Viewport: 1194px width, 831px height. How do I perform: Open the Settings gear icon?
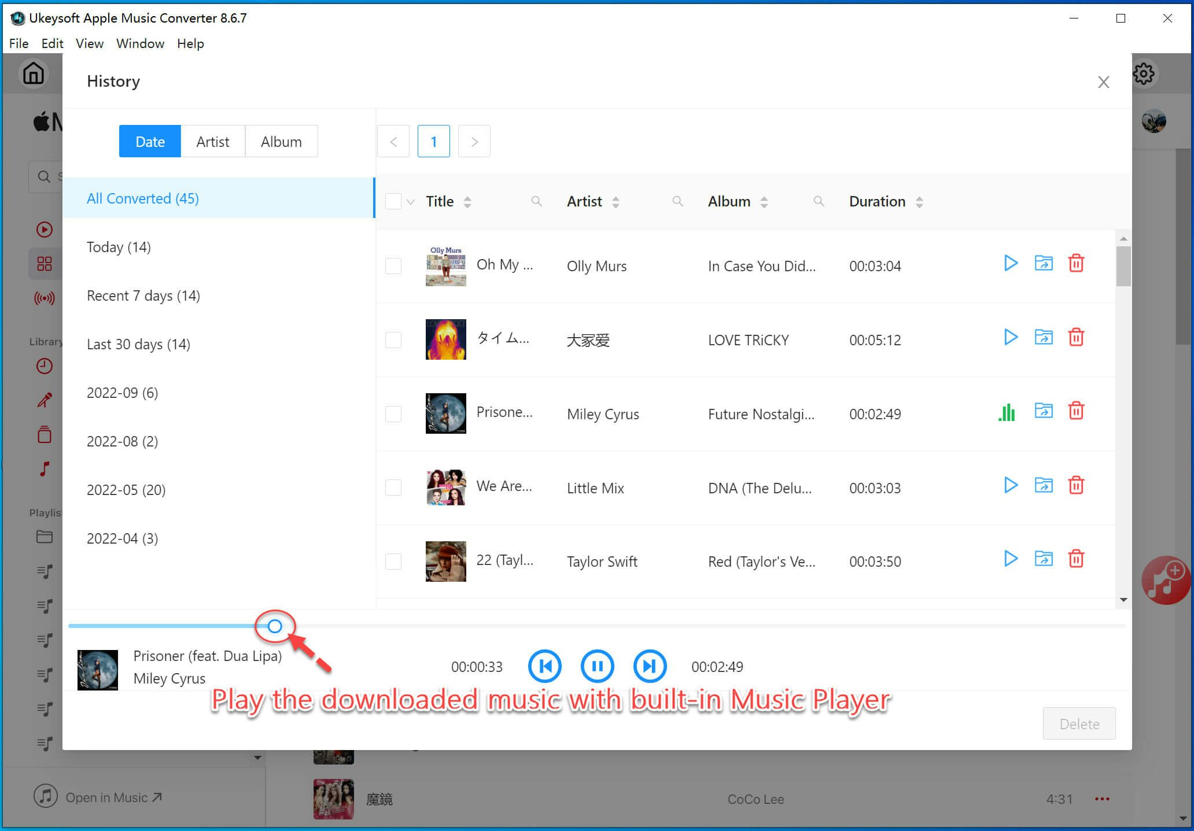(x=1144, y=73)
